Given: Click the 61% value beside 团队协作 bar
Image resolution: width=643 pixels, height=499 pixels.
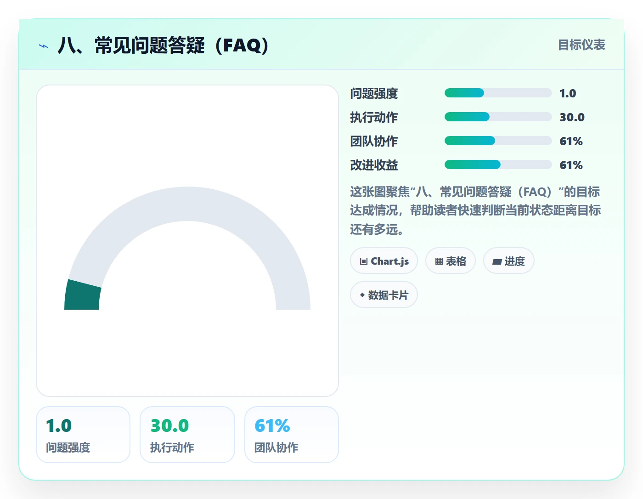Looking at the screenshot, I should pos(571,141).
